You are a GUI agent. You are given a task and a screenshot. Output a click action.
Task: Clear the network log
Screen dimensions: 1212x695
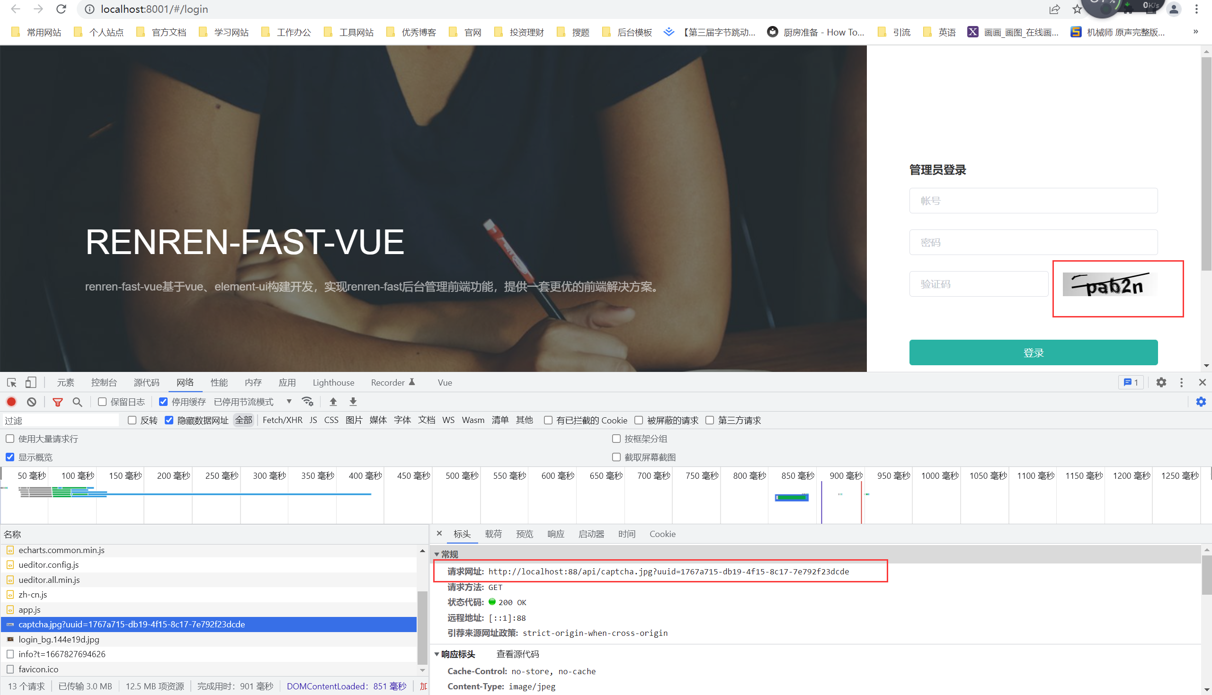click(32, 402)
